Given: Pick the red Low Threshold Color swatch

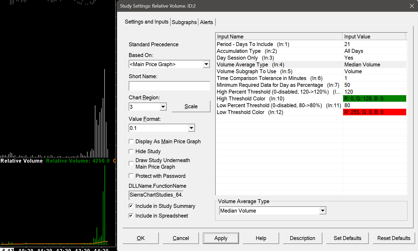Looking at the screenshot, I should (374, 112).
